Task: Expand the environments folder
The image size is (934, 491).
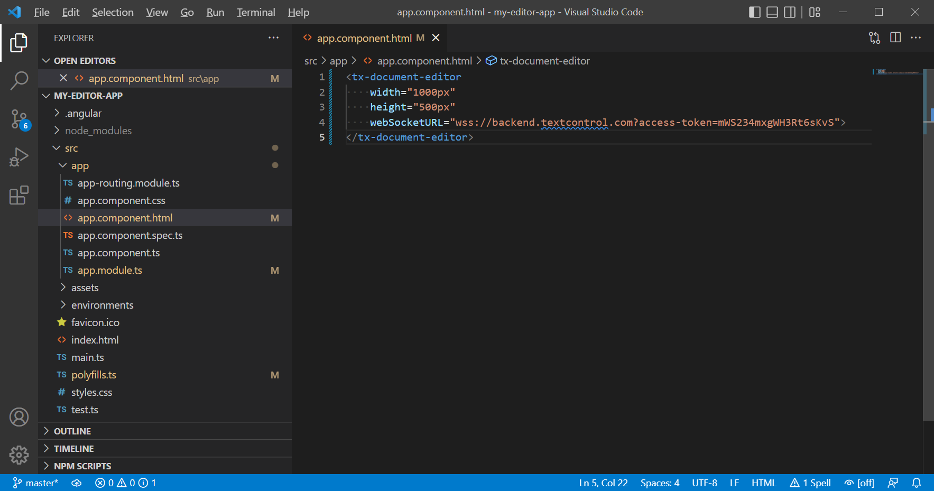Action: click(x=165, y=305)
